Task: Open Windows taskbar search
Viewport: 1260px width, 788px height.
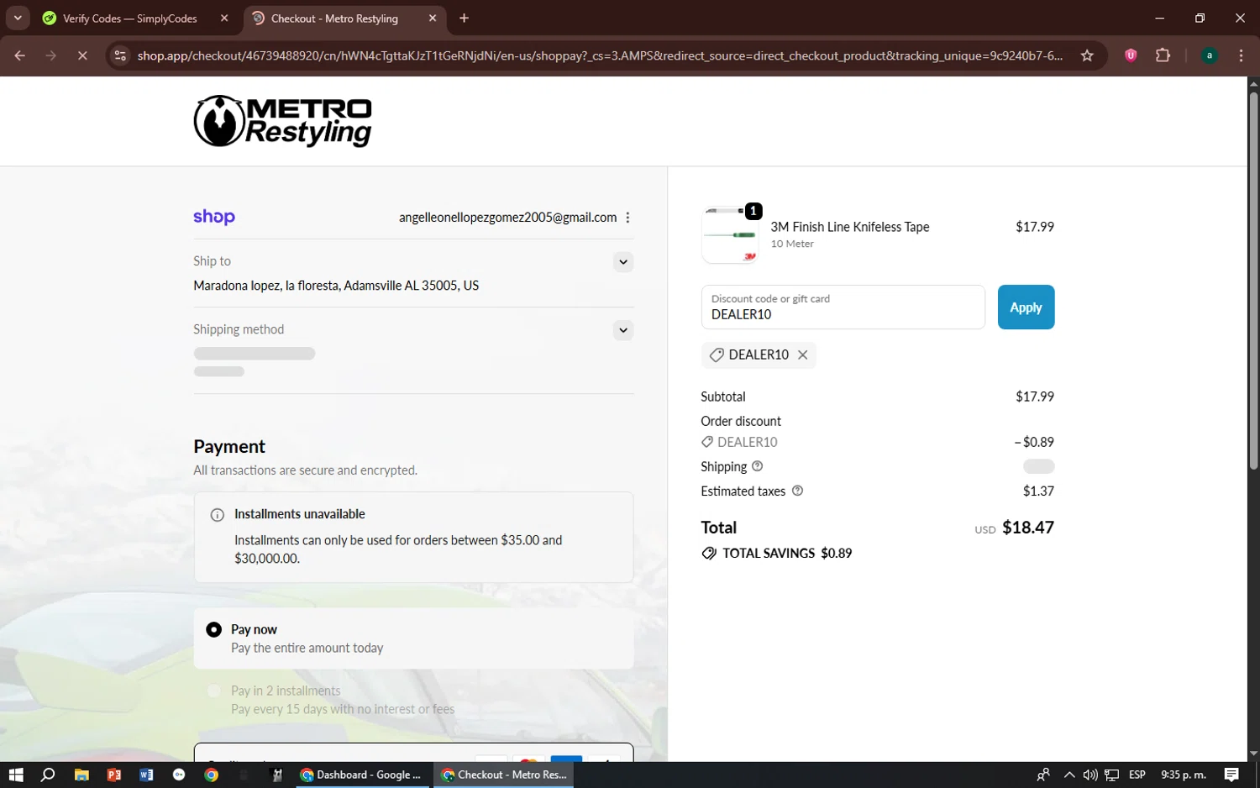Action: [x=48, y=775]
